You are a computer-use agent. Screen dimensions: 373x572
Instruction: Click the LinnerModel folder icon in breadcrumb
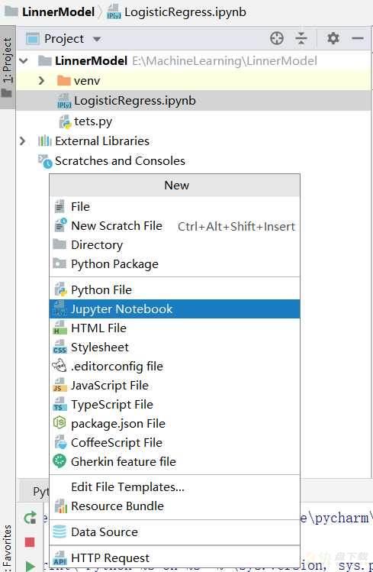(x=11, y=11)
